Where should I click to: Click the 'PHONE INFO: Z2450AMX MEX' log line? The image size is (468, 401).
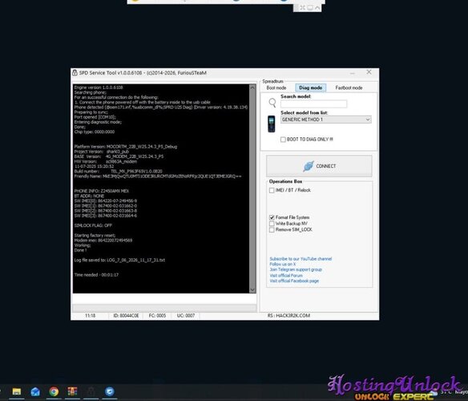(x=102, y=191)
